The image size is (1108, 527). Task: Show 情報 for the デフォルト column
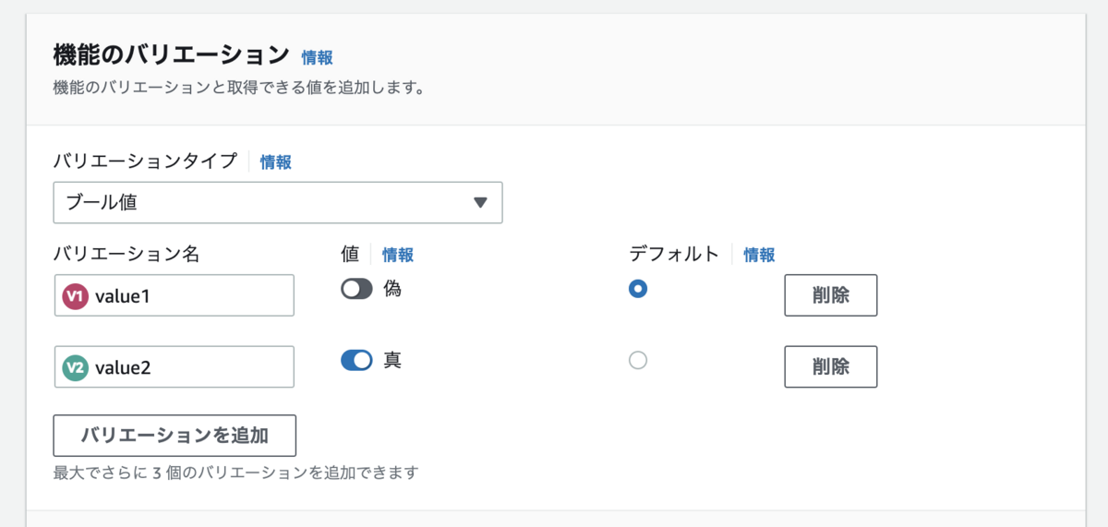[759, 256]
